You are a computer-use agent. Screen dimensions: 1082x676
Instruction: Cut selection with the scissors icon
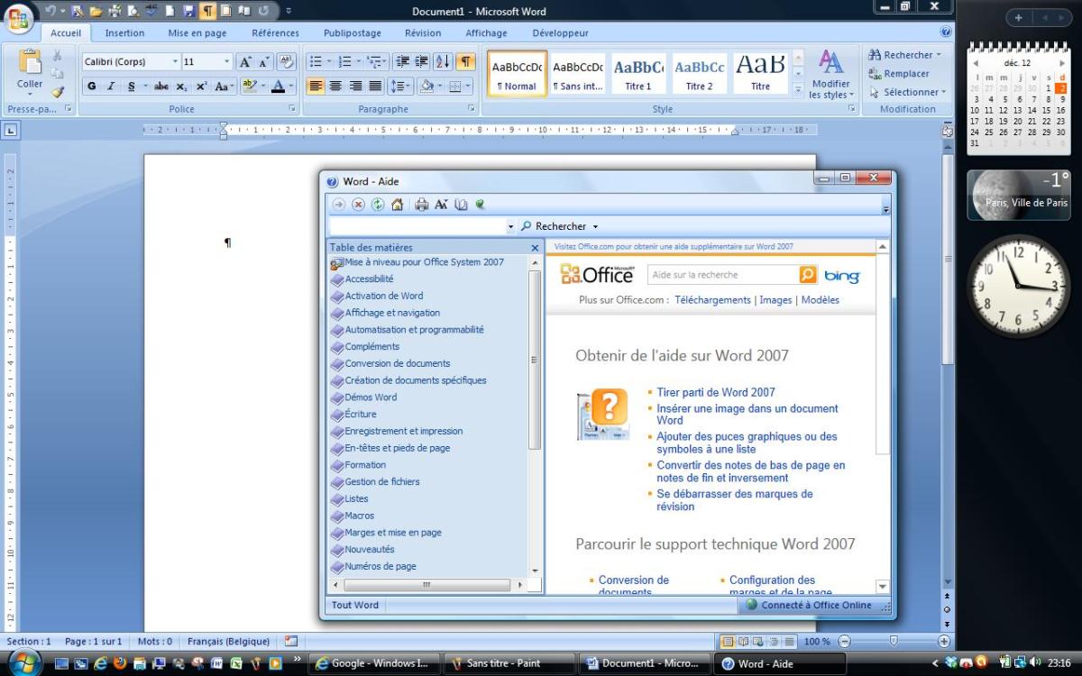(x=58, y=56)
